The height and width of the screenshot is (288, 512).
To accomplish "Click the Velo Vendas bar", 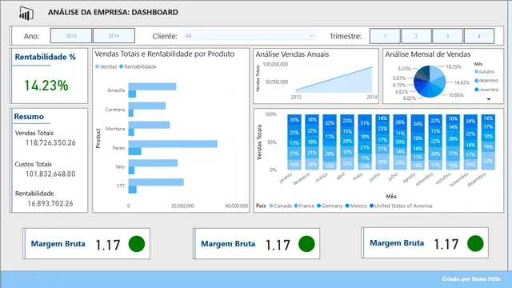I will 153,163.
